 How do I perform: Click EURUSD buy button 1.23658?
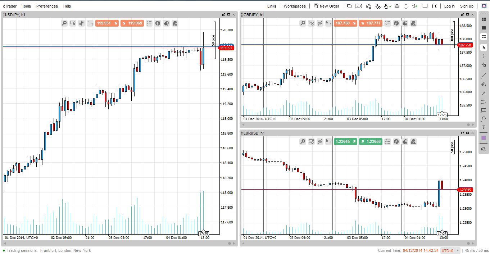371,142
